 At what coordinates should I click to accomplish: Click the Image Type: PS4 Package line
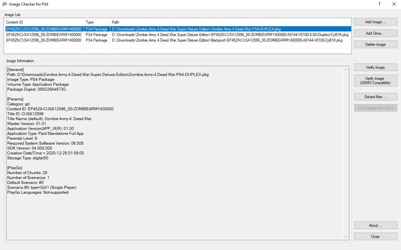point(31,80)
